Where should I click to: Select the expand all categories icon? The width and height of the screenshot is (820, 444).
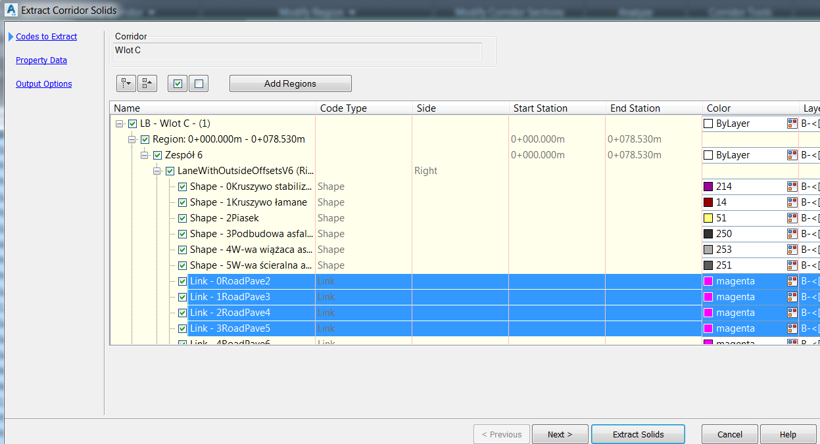click(x=126, y=83)
